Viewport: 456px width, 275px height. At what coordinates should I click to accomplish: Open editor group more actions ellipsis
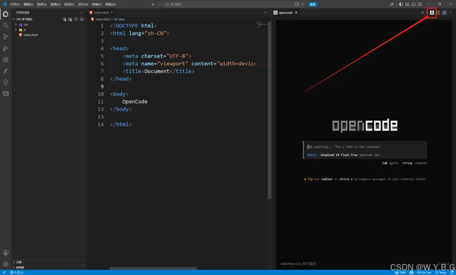266,13
